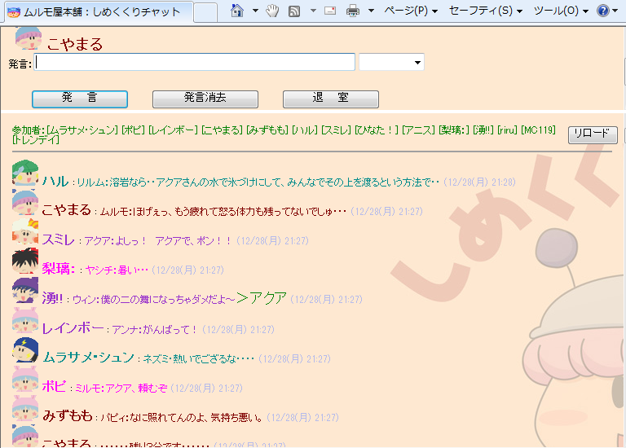Expand the RSS feed dropdown arrow
This screenshot has width=626, height=448.
[x=313, y=11]
